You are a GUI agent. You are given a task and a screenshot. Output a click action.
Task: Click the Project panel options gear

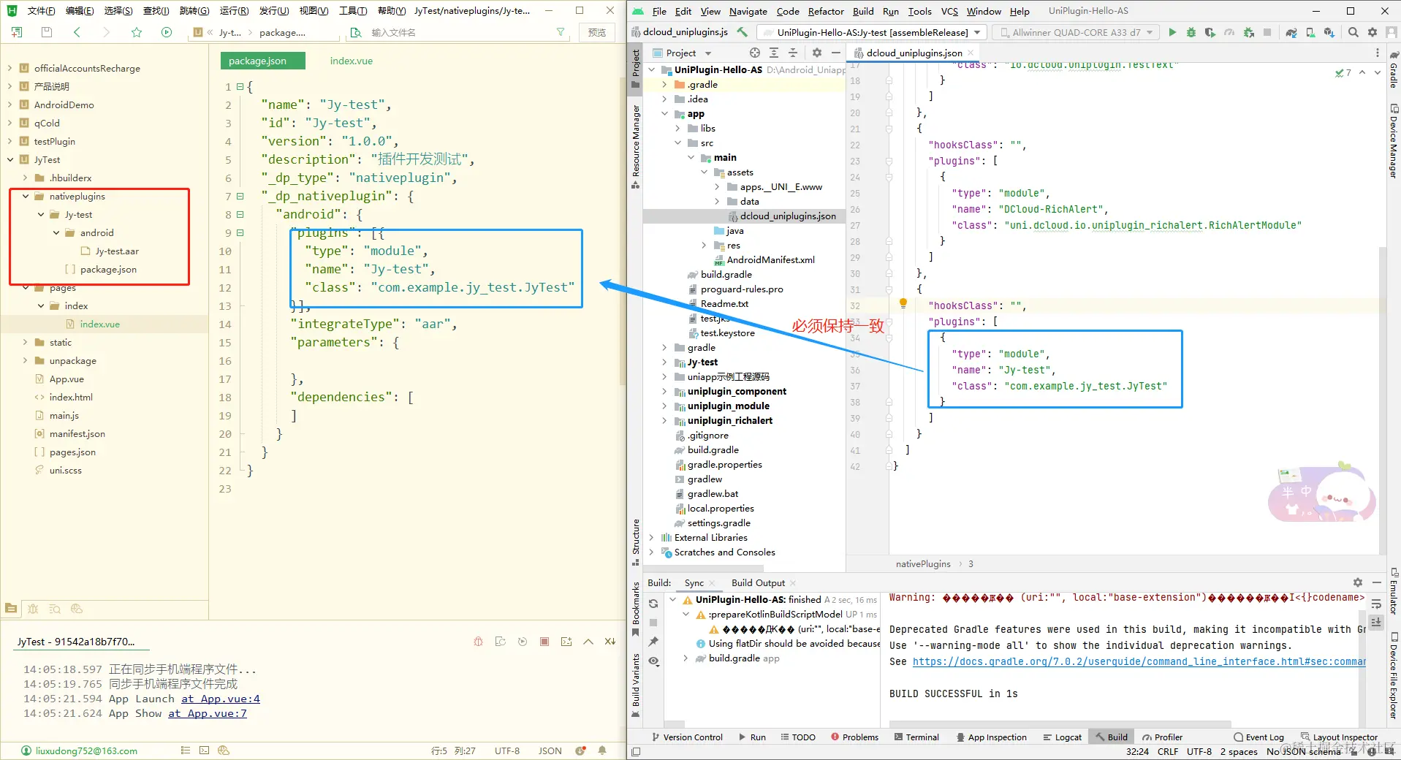[817, 53]
